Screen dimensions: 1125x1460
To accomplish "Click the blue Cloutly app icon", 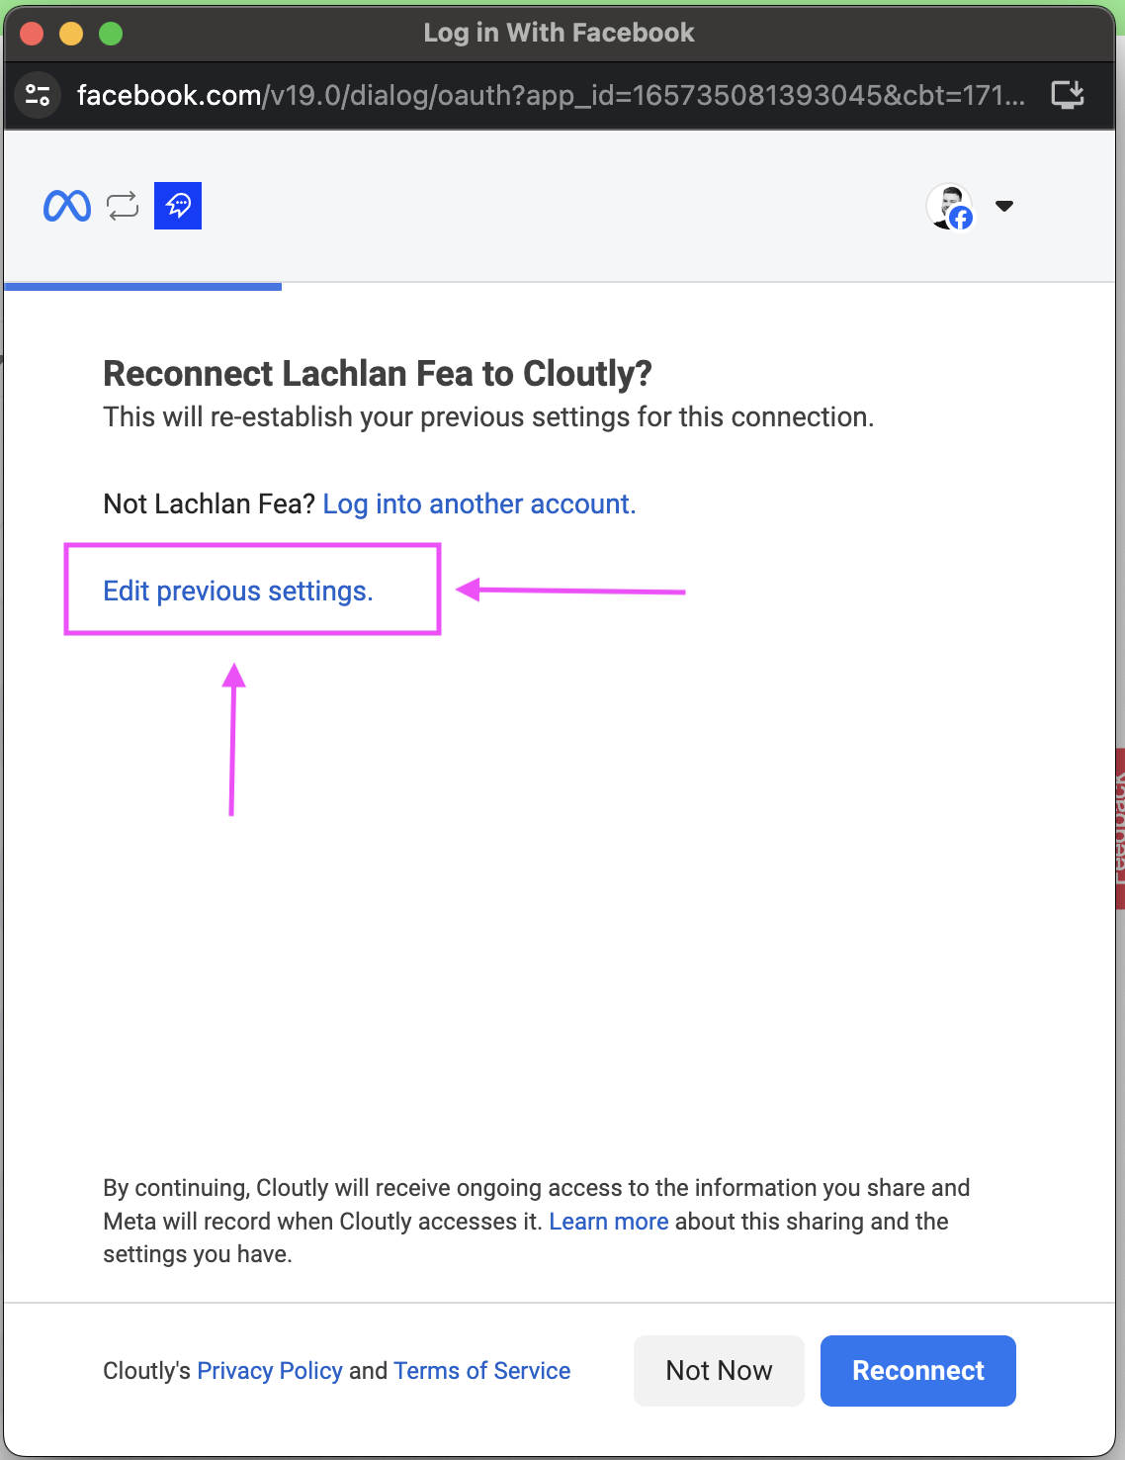I will [x=178, y=206].
